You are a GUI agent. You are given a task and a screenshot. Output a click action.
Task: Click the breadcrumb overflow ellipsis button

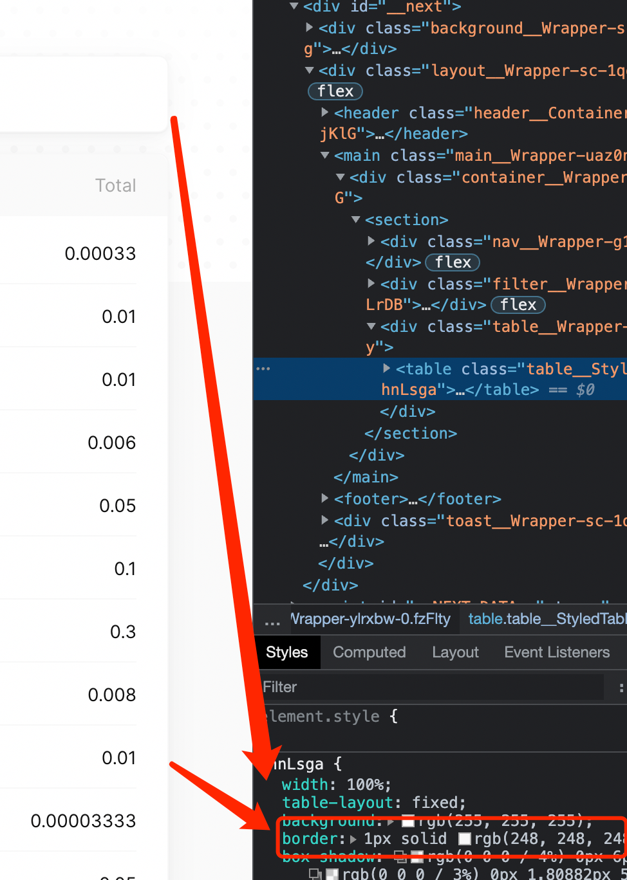coord(272,620)
